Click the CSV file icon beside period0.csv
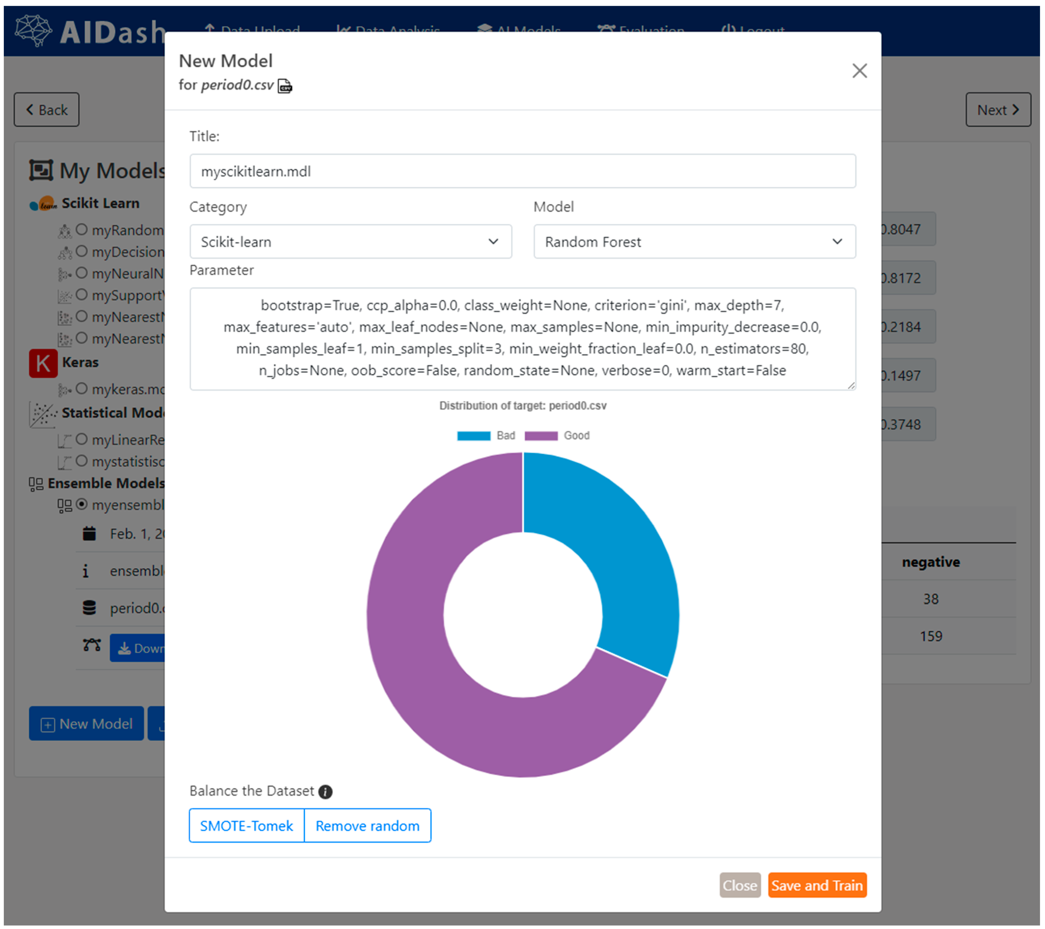 click(x=285, y=86)
